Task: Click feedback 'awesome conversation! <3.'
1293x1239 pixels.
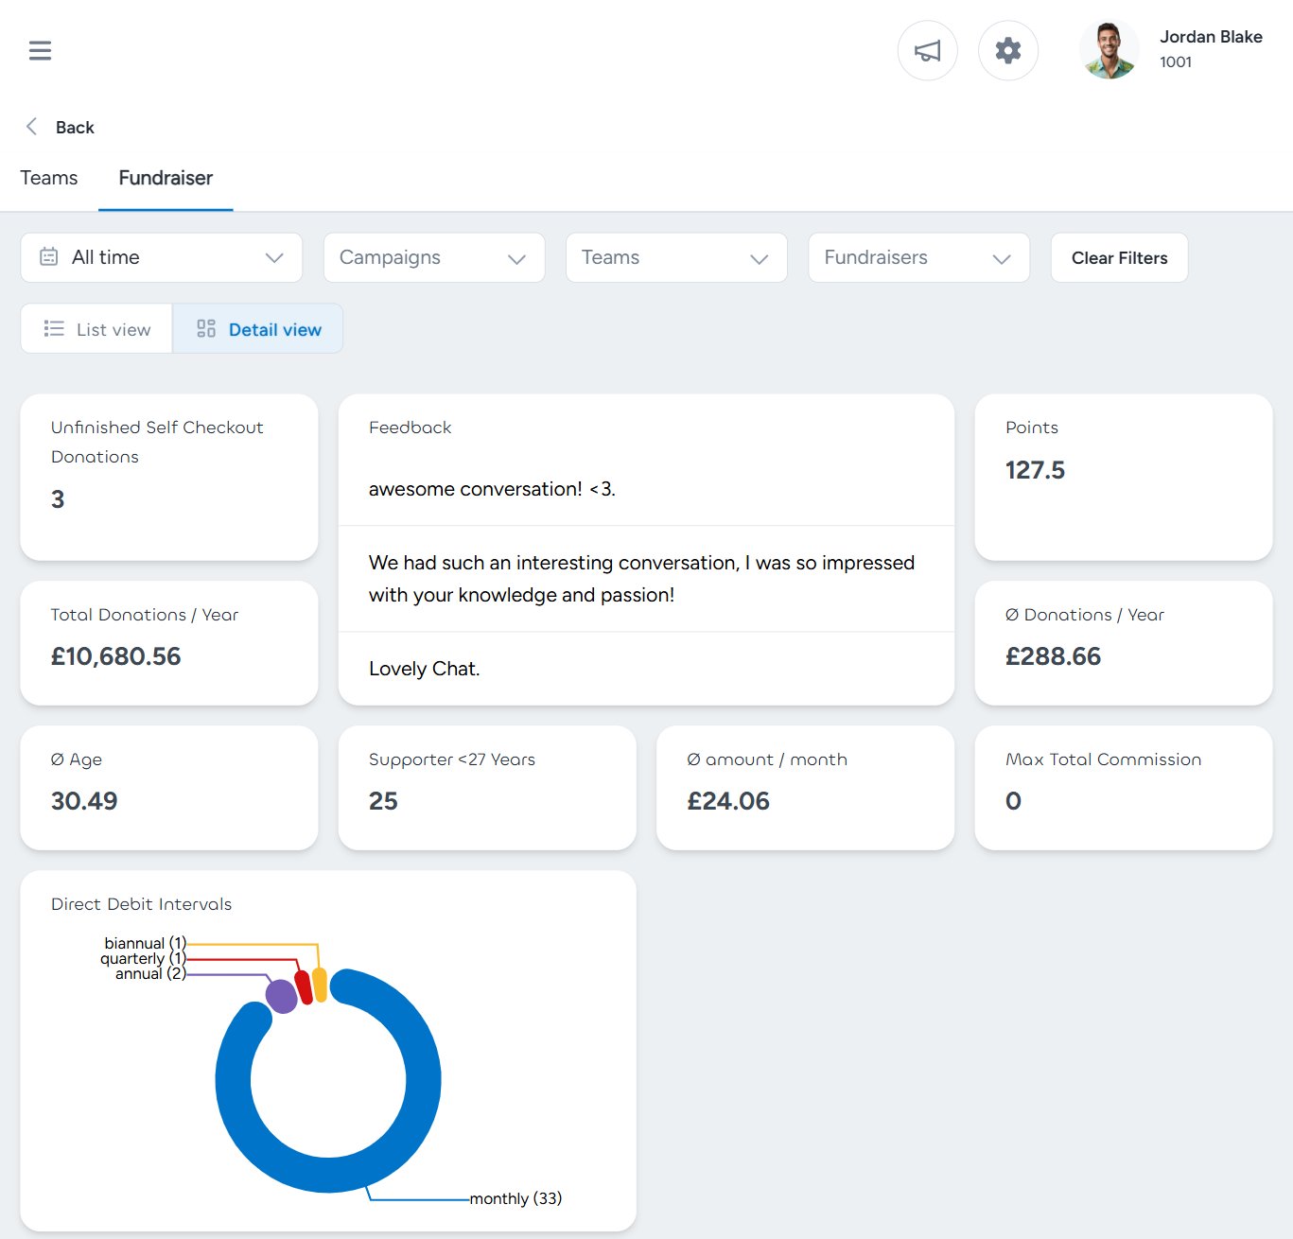Action: (492, 489)
